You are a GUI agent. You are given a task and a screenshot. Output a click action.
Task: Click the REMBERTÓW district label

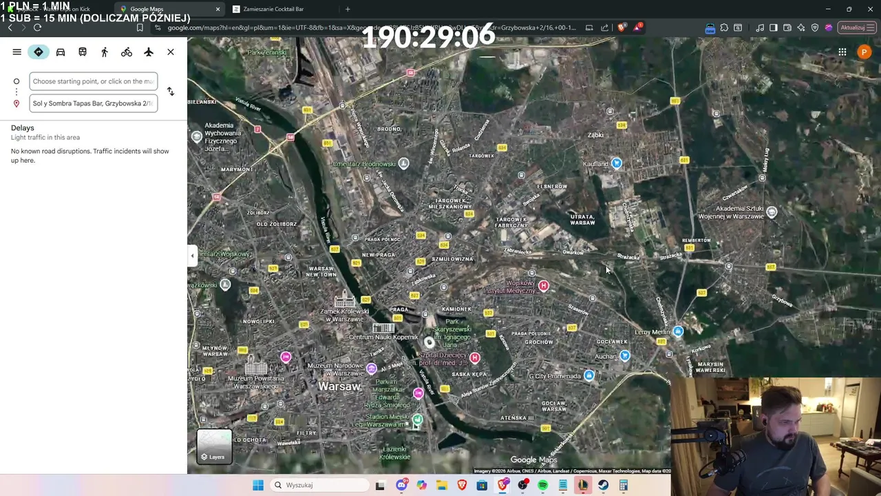point(696,240)
